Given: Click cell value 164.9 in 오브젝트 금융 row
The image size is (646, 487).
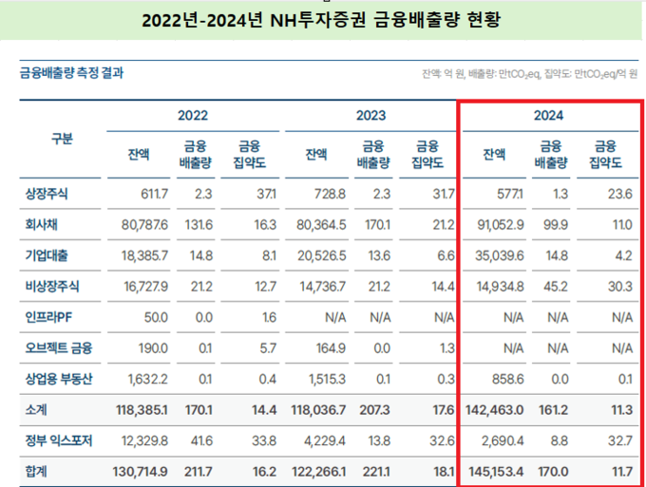Looking at the screenshot, I should [x=331, y=348].
